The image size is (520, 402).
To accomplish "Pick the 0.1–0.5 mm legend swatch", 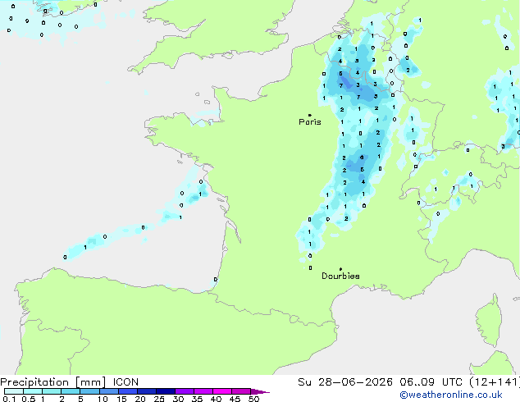I will pyautogui.click(x=14, y=391).
